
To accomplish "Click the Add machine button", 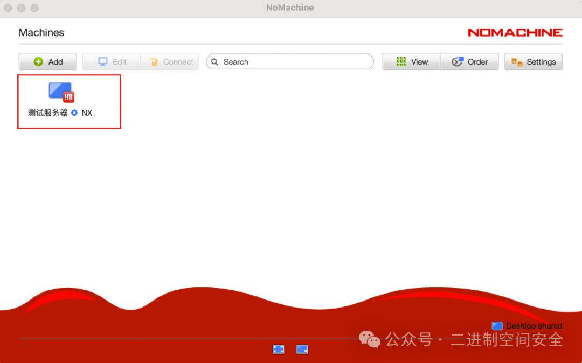I will coord(48,61).
